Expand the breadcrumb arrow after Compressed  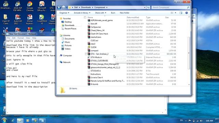107,8
